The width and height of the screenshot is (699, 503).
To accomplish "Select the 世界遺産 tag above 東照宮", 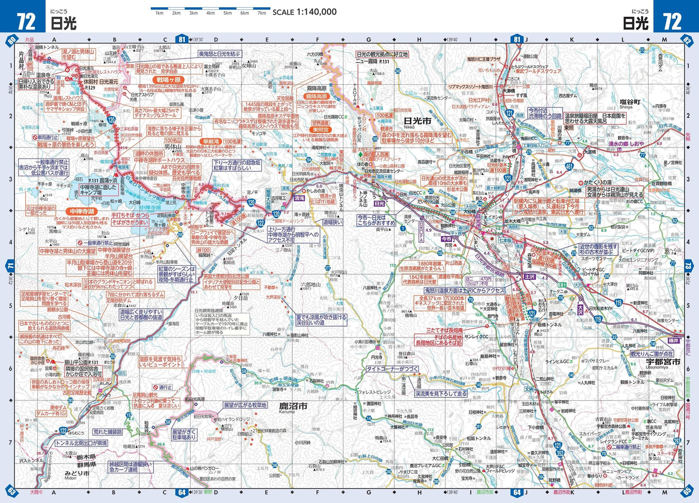I will tap(320, 123).
